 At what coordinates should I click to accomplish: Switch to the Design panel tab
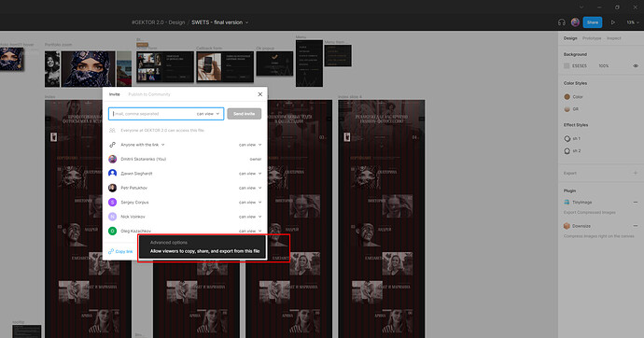(x=570, y=38)
